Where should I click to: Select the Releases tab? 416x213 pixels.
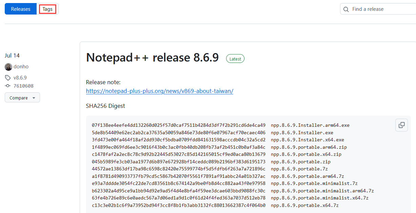(20, 9)
